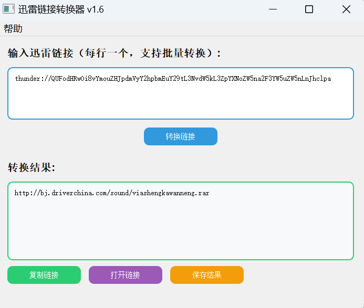
Task: Click the app icon in title bar
Action: (x=8, y=9)
